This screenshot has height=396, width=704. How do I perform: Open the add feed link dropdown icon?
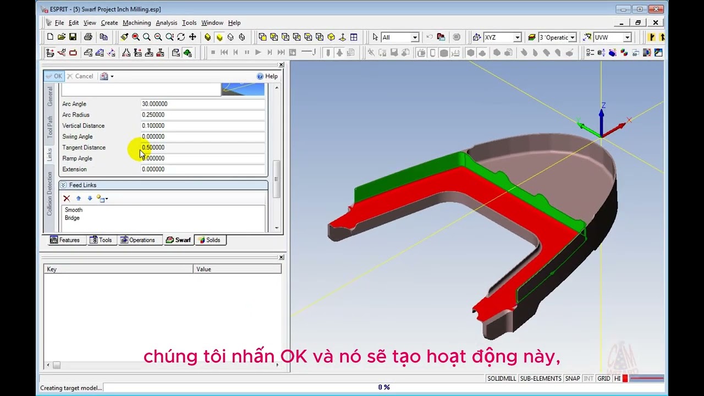pyautogui.click(x=102, y=198)
